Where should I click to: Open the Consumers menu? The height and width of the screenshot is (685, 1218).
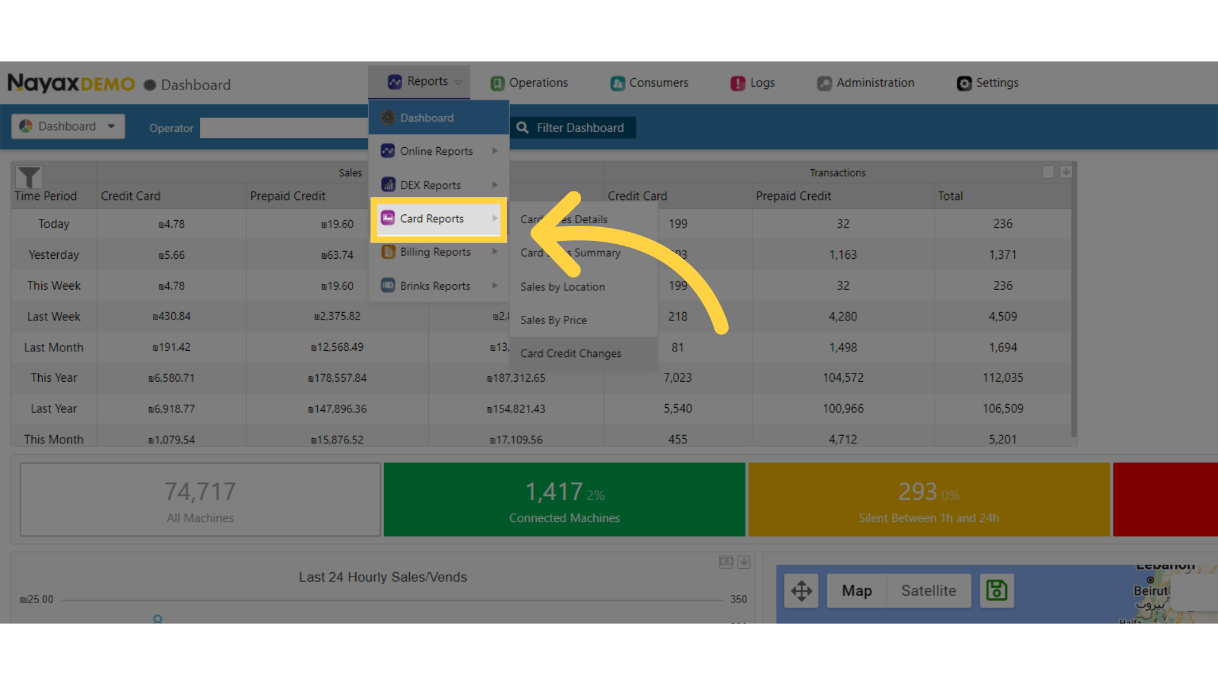[x=649, y=83]
